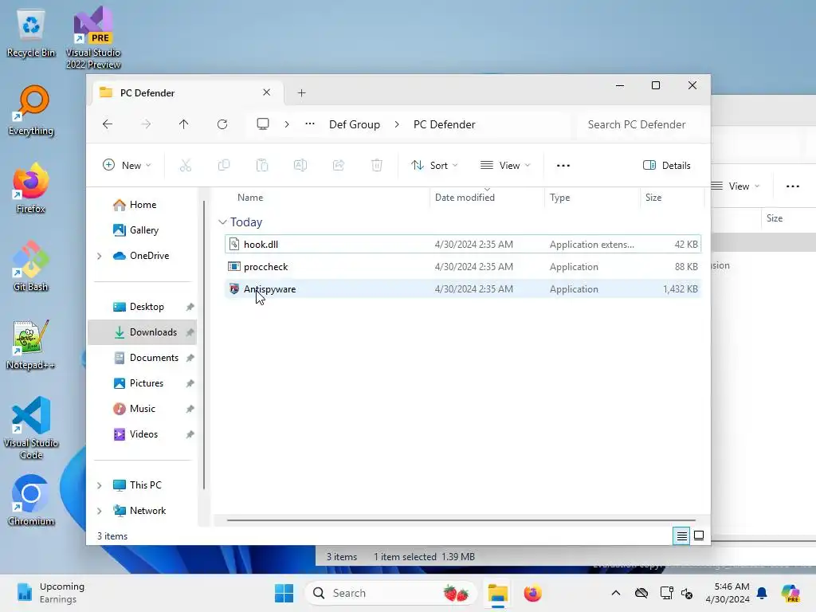The height and width of the screenshot is (612, 816).
Task: Expand Network tree node
Action: [100, 511]
